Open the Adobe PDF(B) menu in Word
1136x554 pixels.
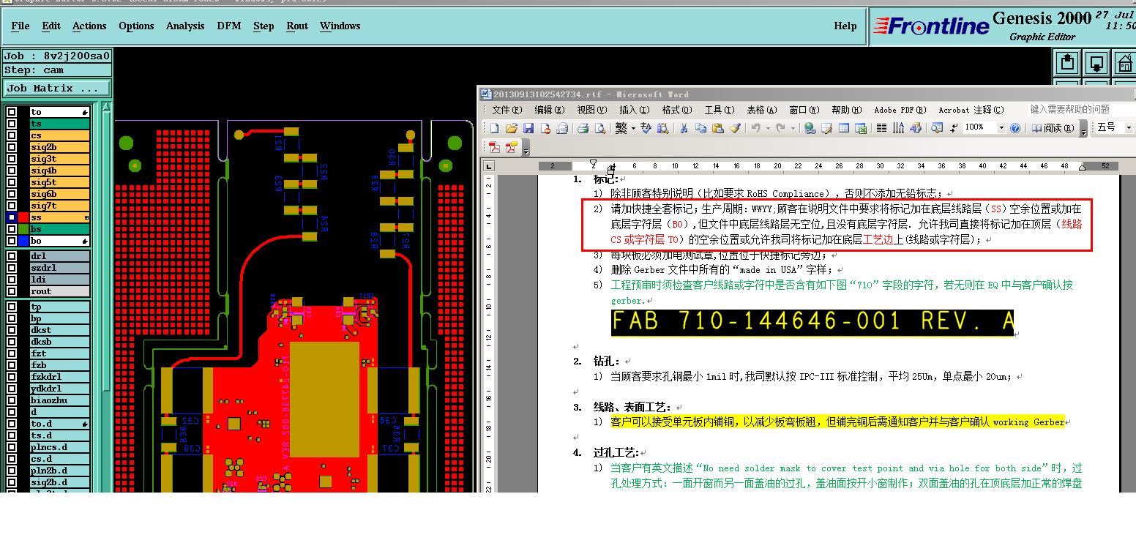pyautogui.click(x=900, y=110)
